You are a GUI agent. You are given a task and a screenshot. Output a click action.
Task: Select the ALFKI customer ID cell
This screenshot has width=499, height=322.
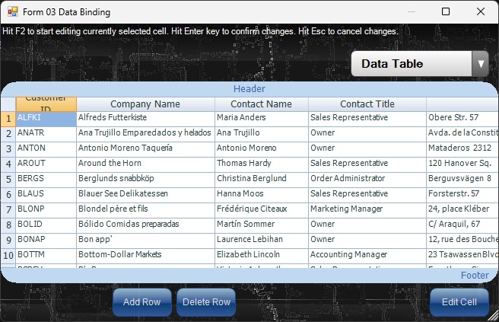(x=46, y=118)
